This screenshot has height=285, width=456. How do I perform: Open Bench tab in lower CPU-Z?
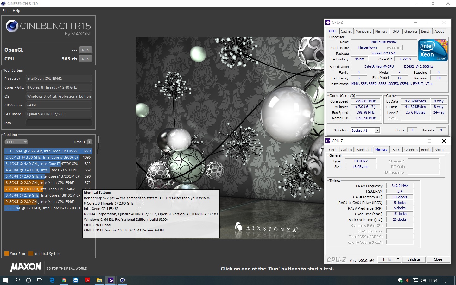click(x=426, y=150)
